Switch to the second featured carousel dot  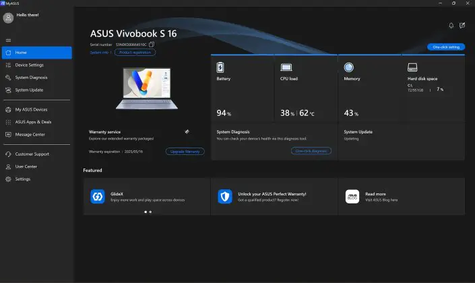pos(150,212)
